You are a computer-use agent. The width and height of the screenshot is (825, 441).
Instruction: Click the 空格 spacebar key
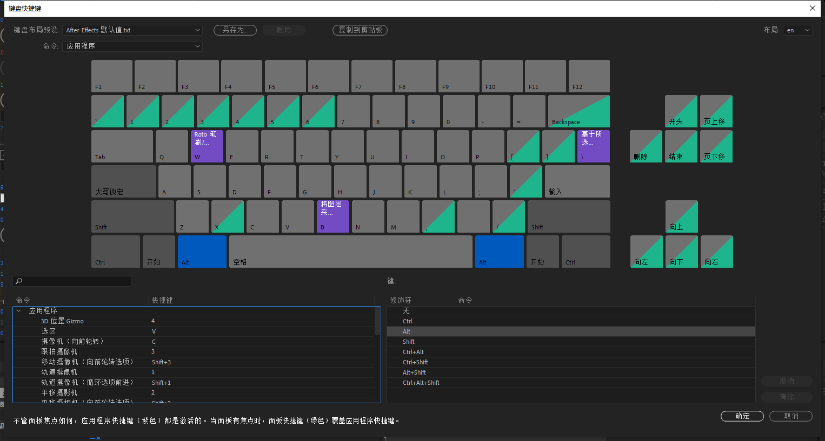click(x=351, y=252)
